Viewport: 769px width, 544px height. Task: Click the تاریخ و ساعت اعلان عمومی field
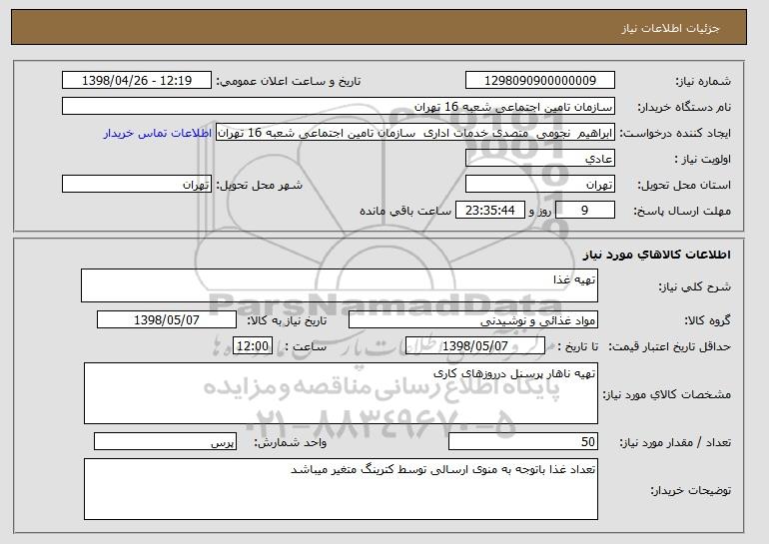coord(137,81)
